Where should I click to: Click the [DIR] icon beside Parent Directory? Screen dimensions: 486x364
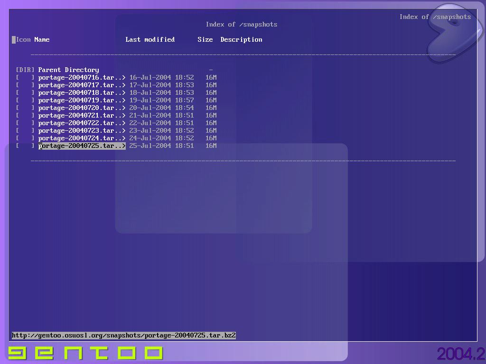(x=25, y=70)
